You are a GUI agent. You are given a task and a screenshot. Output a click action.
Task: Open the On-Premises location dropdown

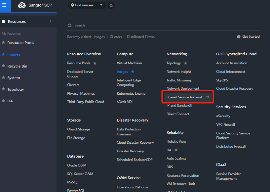87,5
